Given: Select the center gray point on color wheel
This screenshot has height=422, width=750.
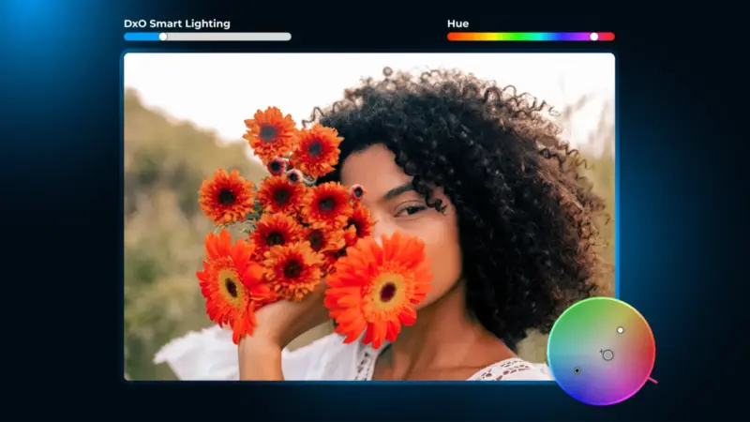Looking at the screenshot, I should pyautogui.click(x=607, y=355).
